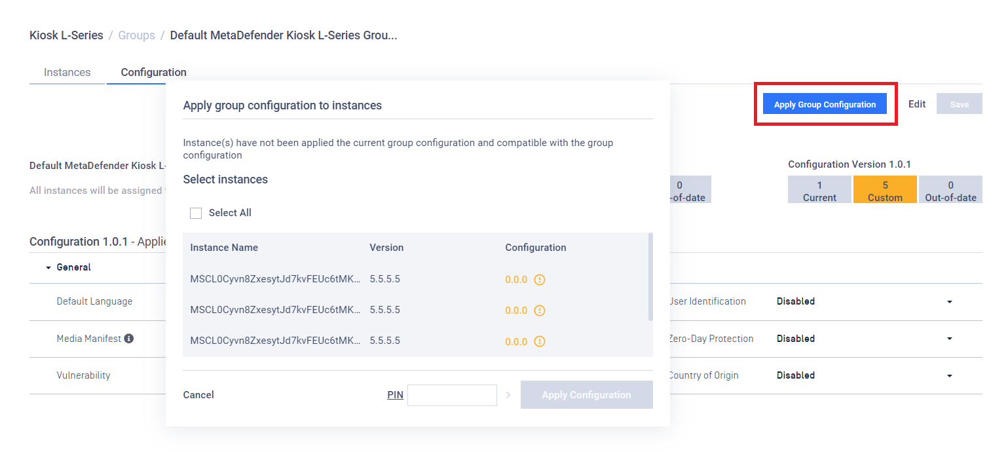Click warning icon on second instance row
The image size is (1008, 452).
pos(540,311)
